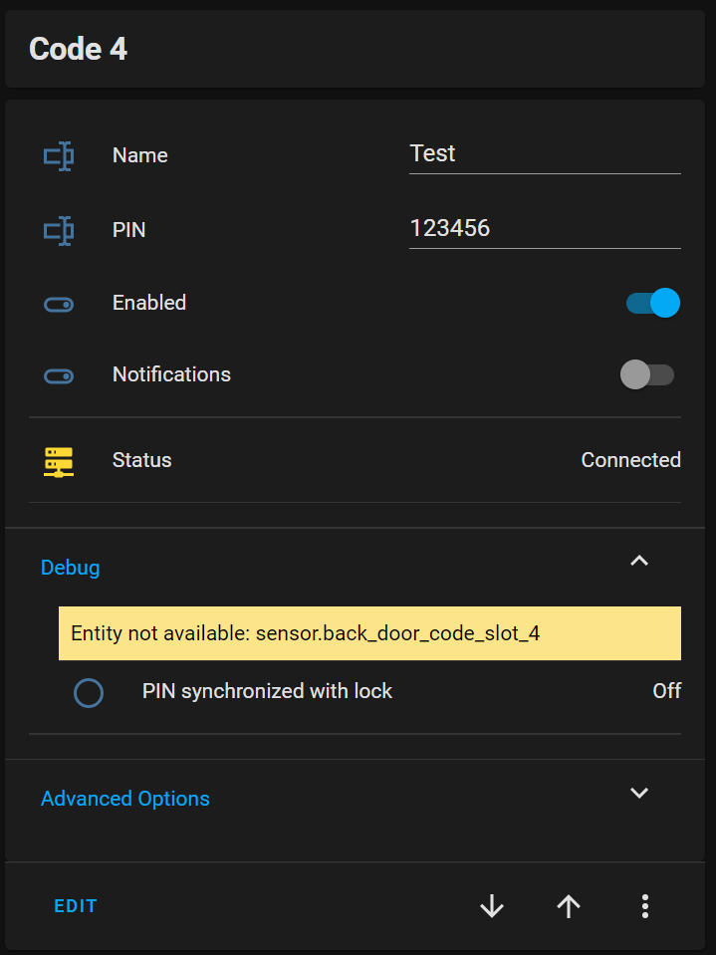Move Code 4 down using the down arrow

coord(491,906)
